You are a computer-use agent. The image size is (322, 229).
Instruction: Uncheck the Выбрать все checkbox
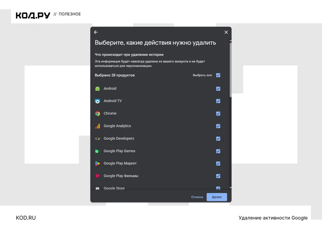click(218, 75)
